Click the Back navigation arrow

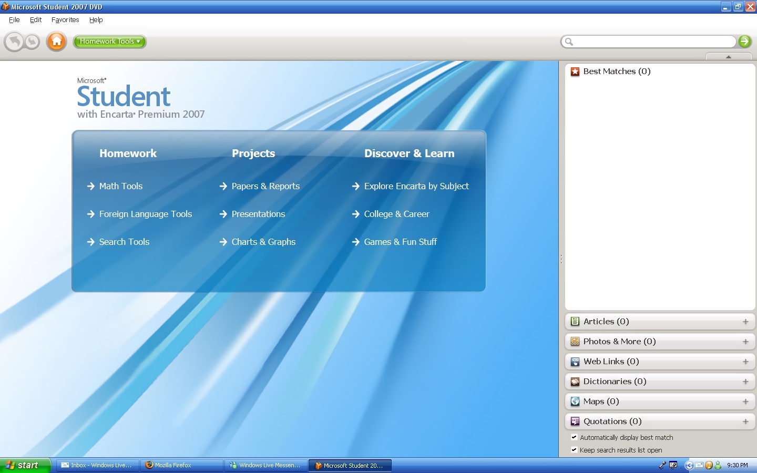[14, 42]
